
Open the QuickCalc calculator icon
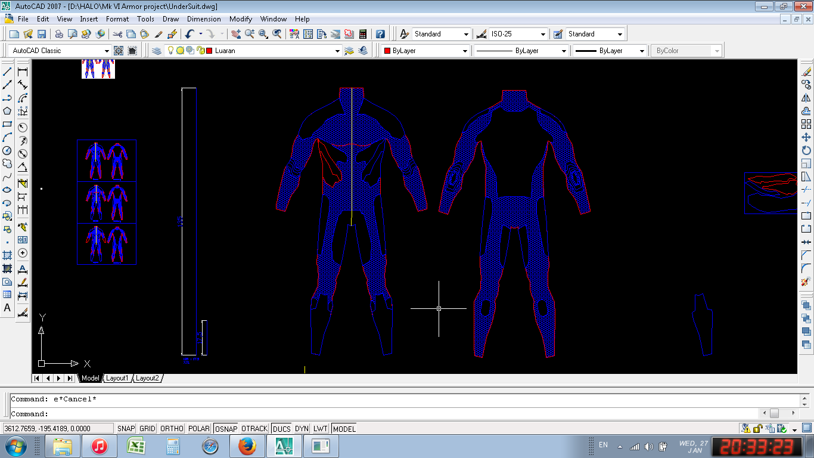tap(362, 34)
